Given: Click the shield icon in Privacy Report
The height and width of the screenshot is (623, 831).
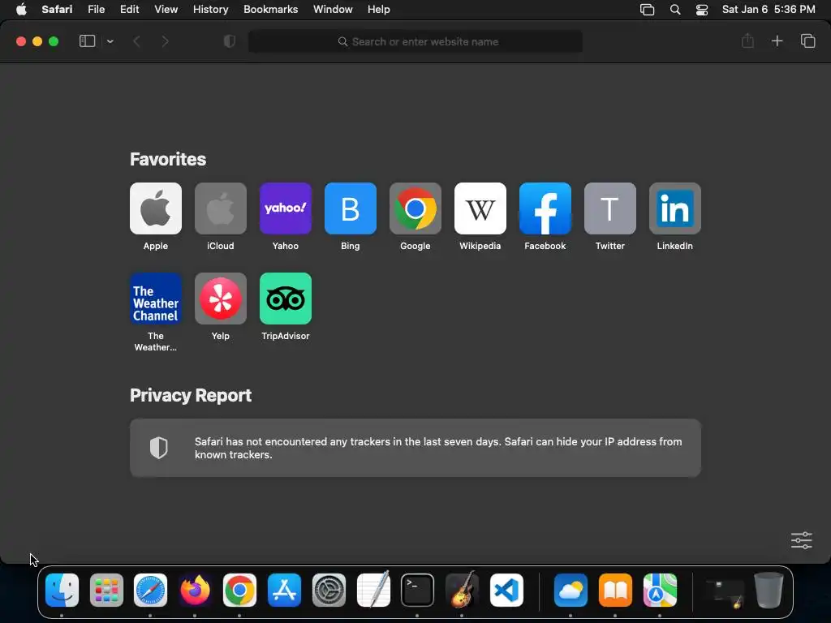Looking at the screenshot, I should [x=158, y=448].
